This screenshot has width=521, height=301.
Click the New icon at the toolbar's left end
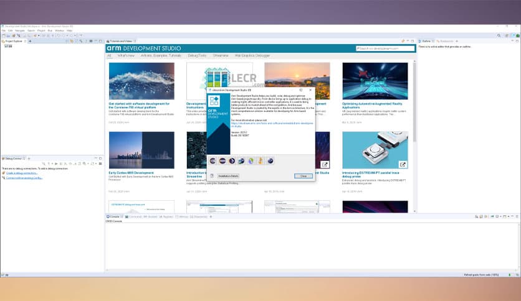coord(4,35)
